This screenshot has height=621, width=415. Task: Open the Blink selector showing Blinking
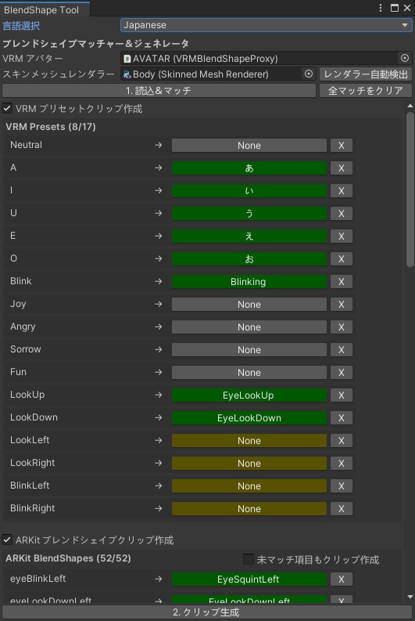click(x=249, y=282)
